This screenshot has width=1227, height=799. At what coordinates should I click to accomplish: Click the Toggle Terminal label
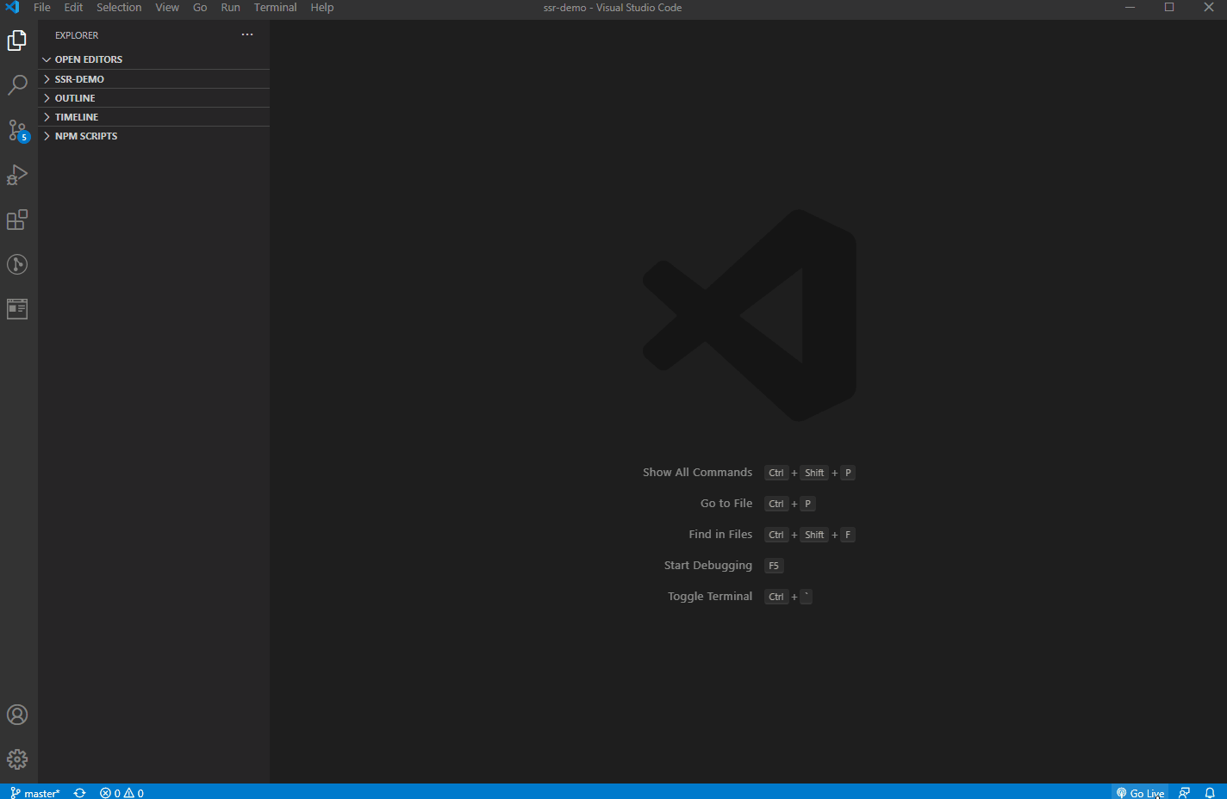point(710,597)
